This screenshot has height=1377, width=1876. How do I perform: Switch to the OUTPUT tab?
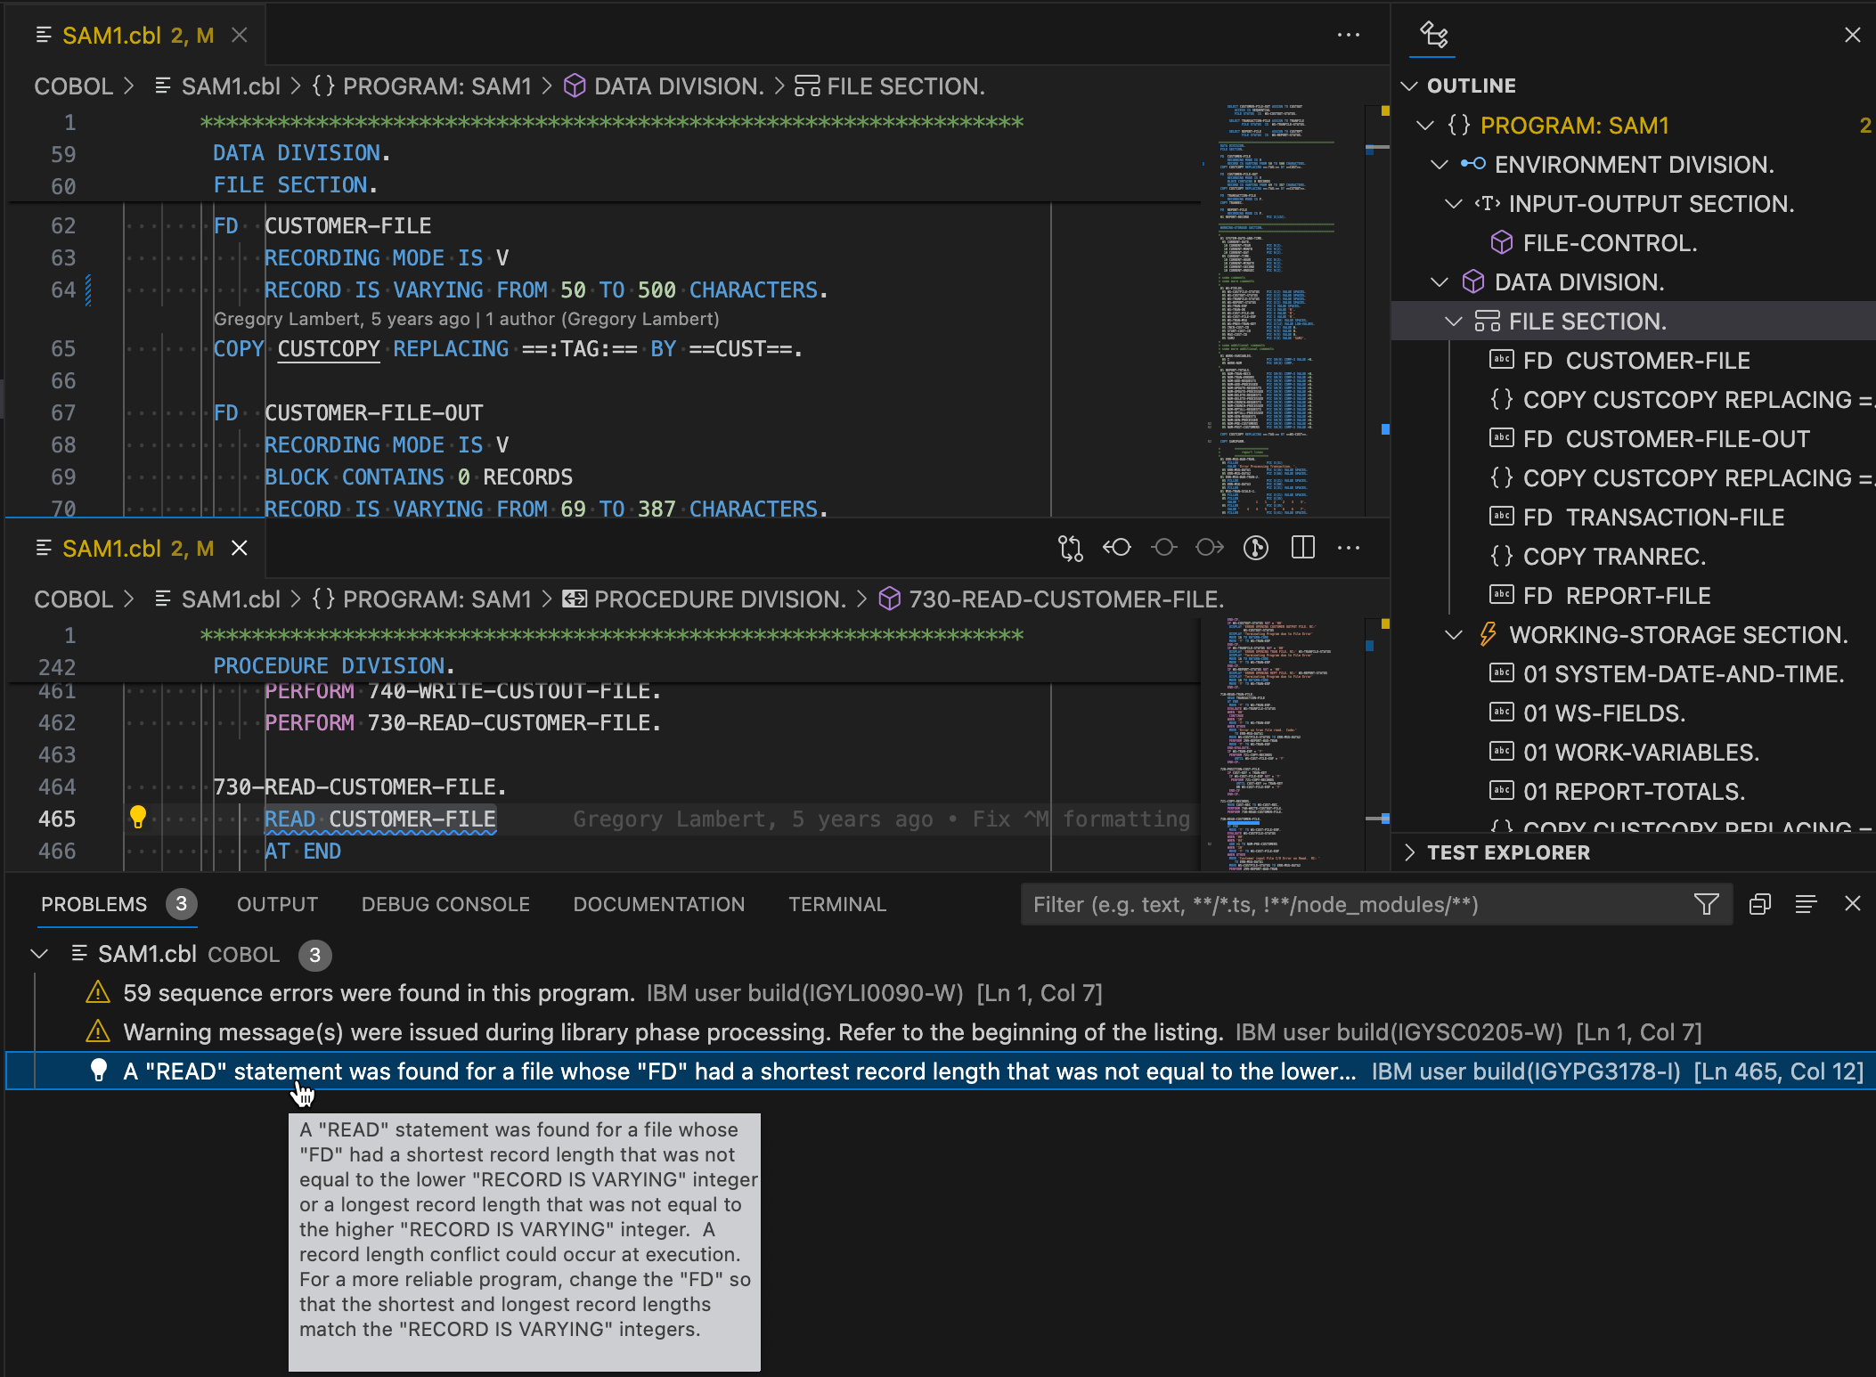pyautogui.click(x=277, y=904)
